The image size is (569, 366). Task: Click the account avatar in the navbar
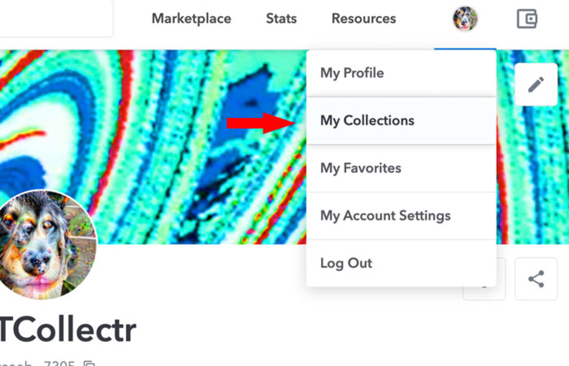[465, 18]
